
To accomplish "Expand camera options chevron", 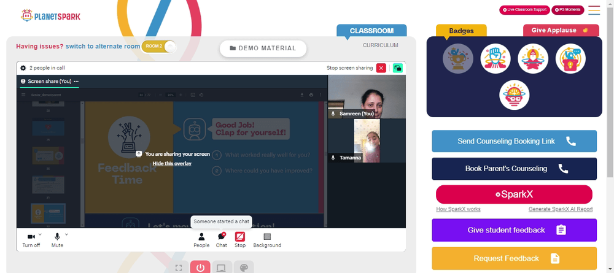I will click(41, 235).
